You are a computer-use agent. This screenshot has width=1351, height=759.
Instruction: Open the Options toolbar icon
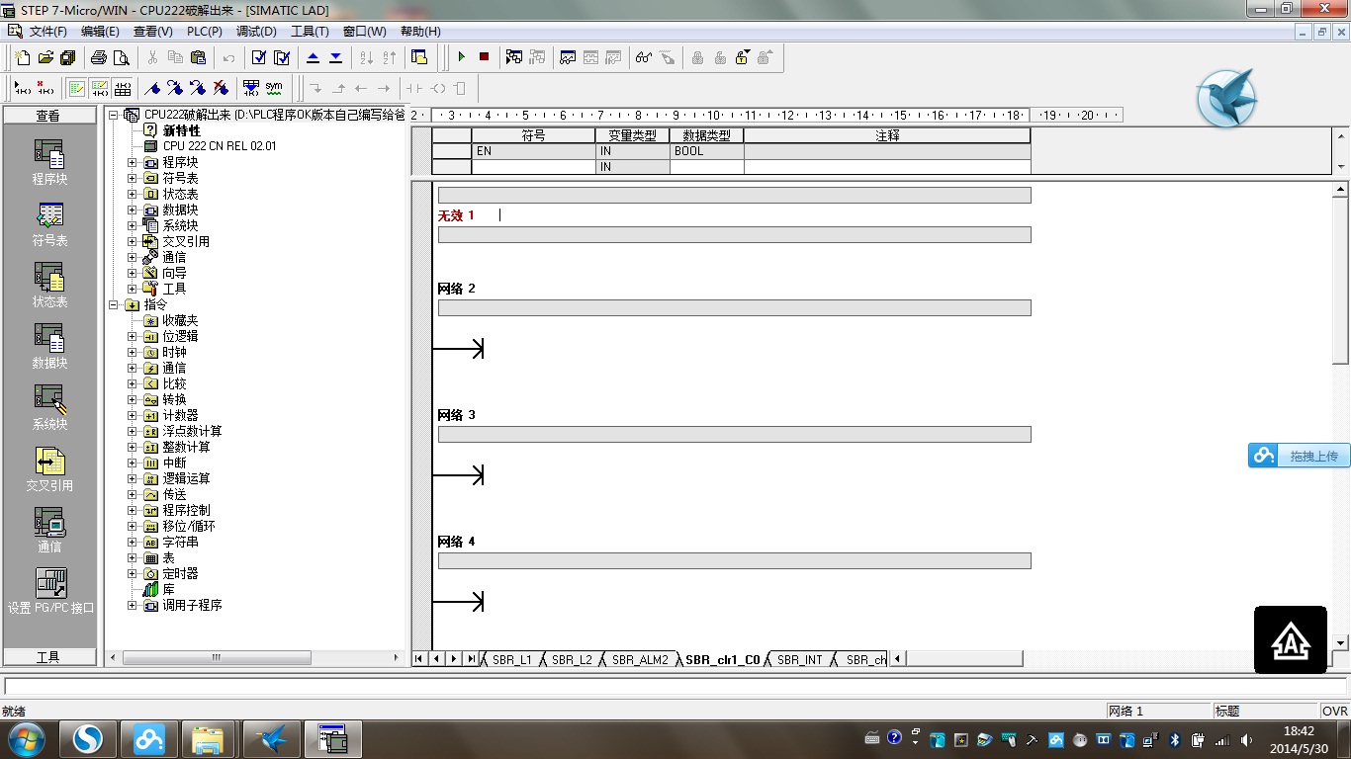tap(419, 57)
